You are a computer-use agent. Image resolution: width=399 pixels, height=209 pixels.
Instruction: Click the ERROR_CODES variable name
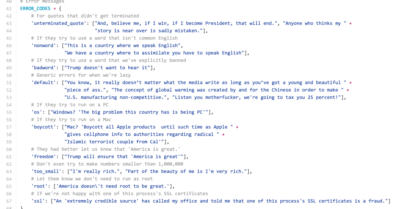(x=35, y=8)
